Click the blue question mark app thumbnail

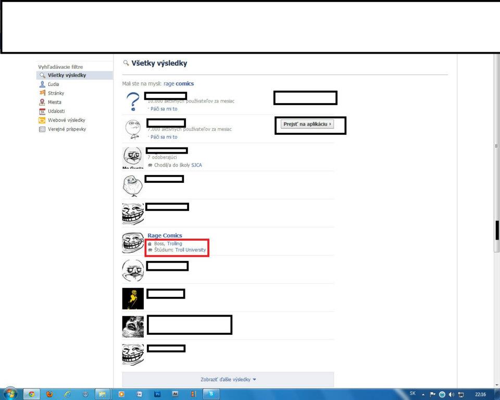[x=133, y=102]
